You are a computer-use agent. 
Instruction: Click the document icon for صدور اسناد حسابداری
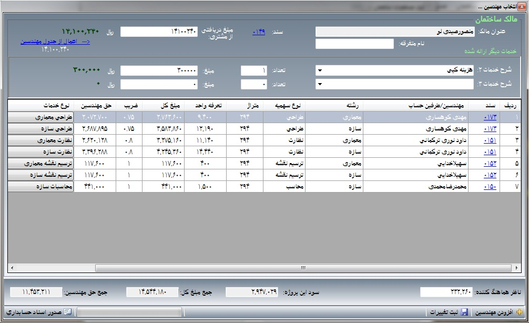pos(68,312)
